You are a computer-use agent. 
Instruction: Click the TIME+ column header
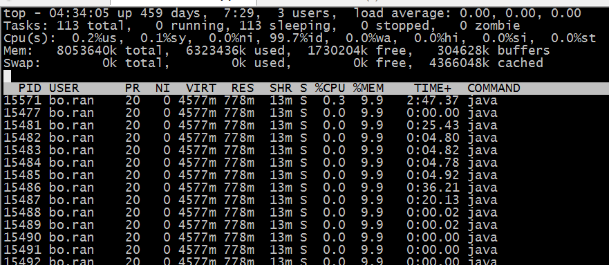(433, 88)
